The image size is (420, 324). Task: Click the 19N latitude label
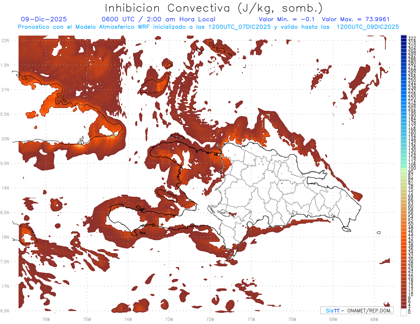[5, 188]
